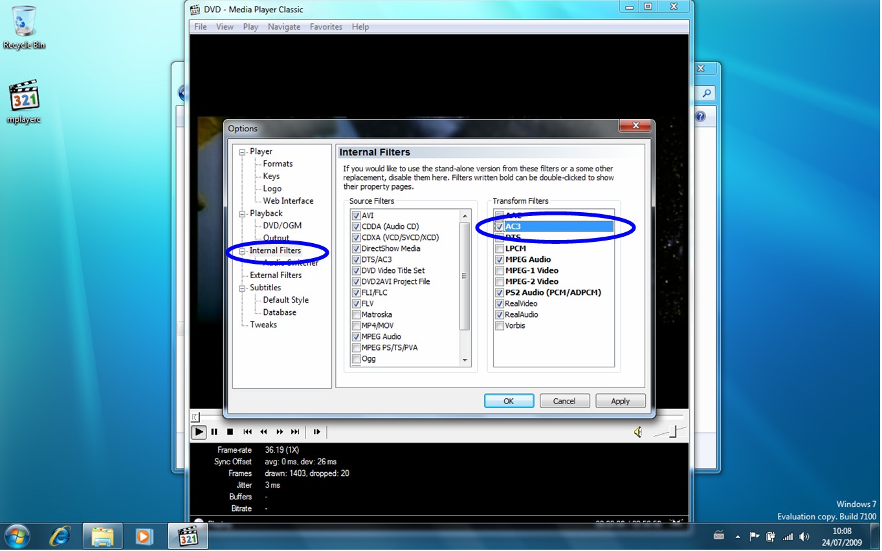Pause playback with the Pause button
Viewport: 882px width, 551px height.
tap(214, 433)
